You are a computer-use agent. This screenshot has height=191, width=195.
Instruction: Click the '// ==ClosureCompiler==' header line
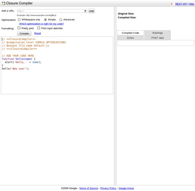click(19, 39)
